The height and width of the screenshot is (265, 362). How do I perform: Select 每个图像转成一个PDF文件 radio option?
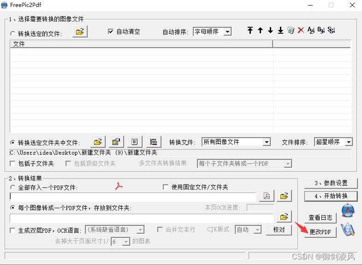point(13,208)
